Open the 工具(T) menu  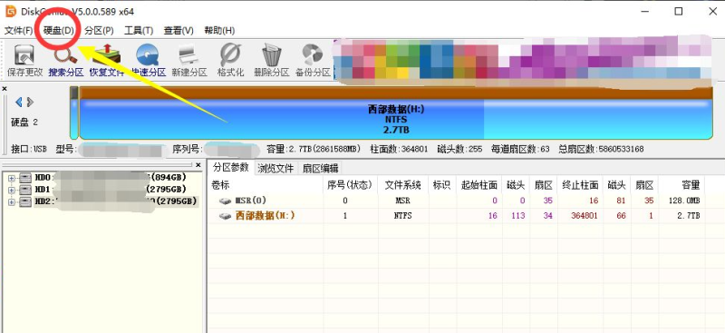click(139, 31)
